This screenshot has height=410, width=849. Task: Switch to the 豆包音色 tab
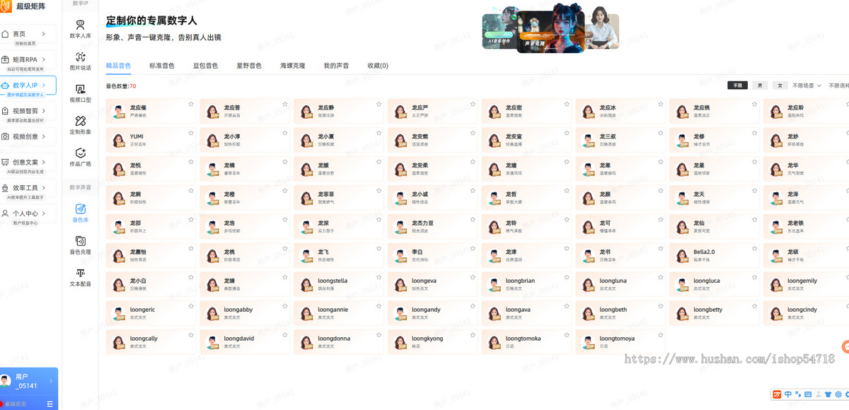(205, 65)
